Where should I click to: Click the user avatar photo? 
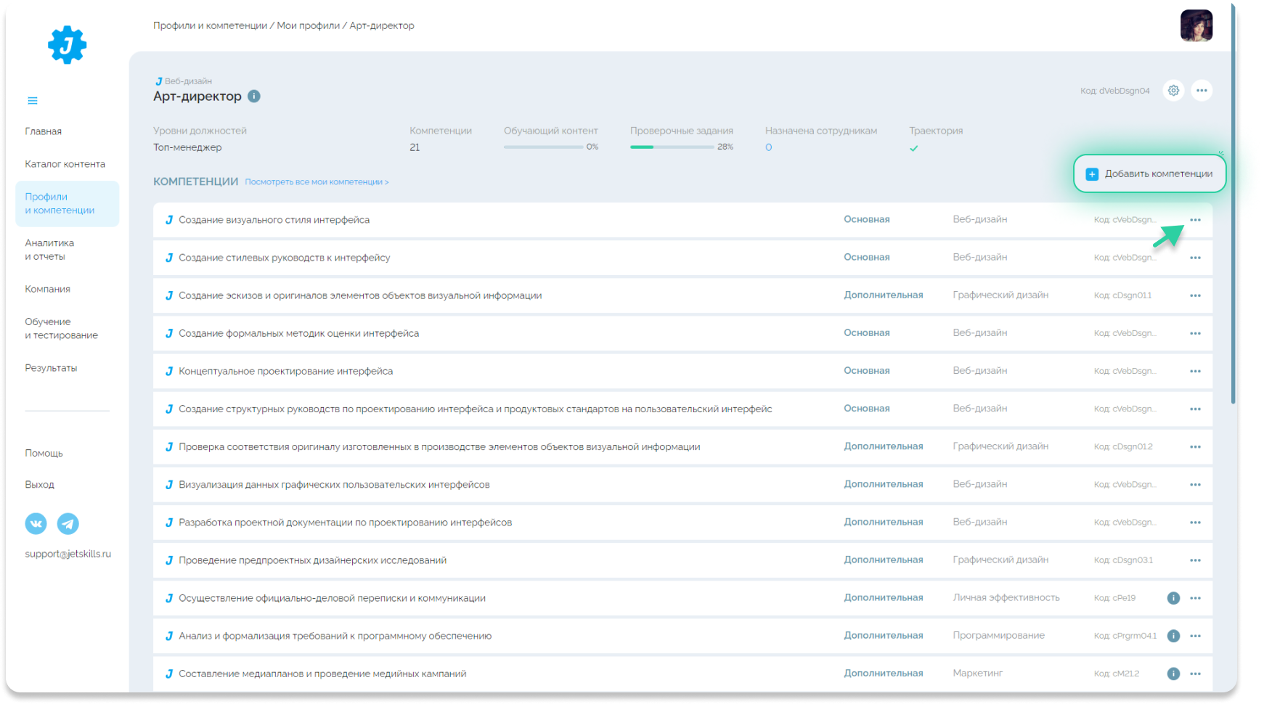[1196, 25]
